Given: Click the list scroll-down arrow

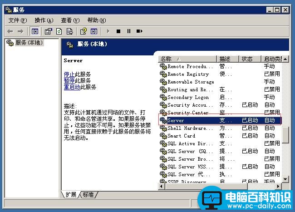Looking at the screenshot, I should [x=285, y=179].
